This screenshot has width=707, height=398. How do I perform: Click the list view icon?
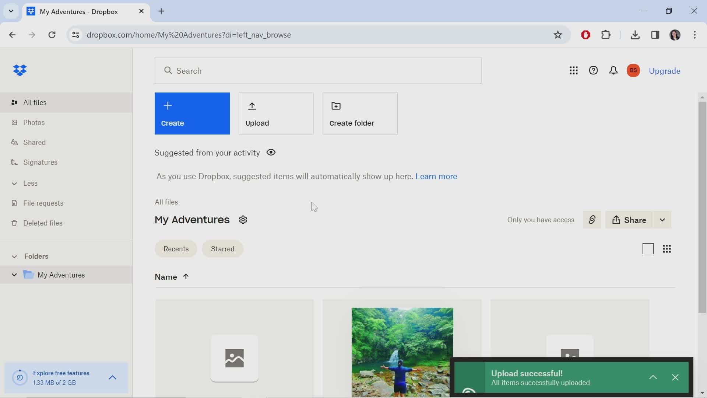648,249
